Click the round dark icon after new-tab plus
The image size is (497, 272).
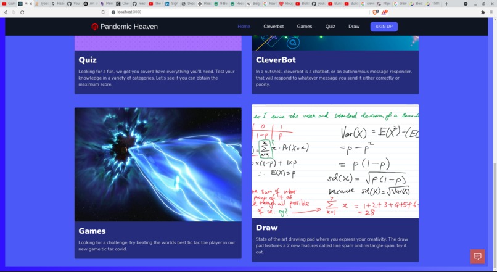click(x=466, y=4)
